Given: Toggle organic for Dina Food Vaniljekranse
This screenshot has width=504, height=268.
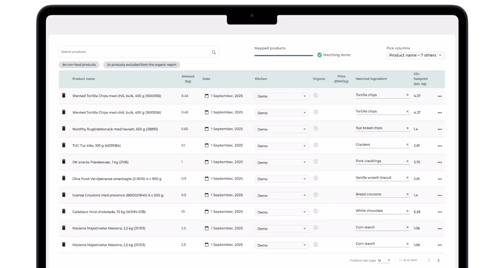Looking at the screenshot, I should coord(316,178).
